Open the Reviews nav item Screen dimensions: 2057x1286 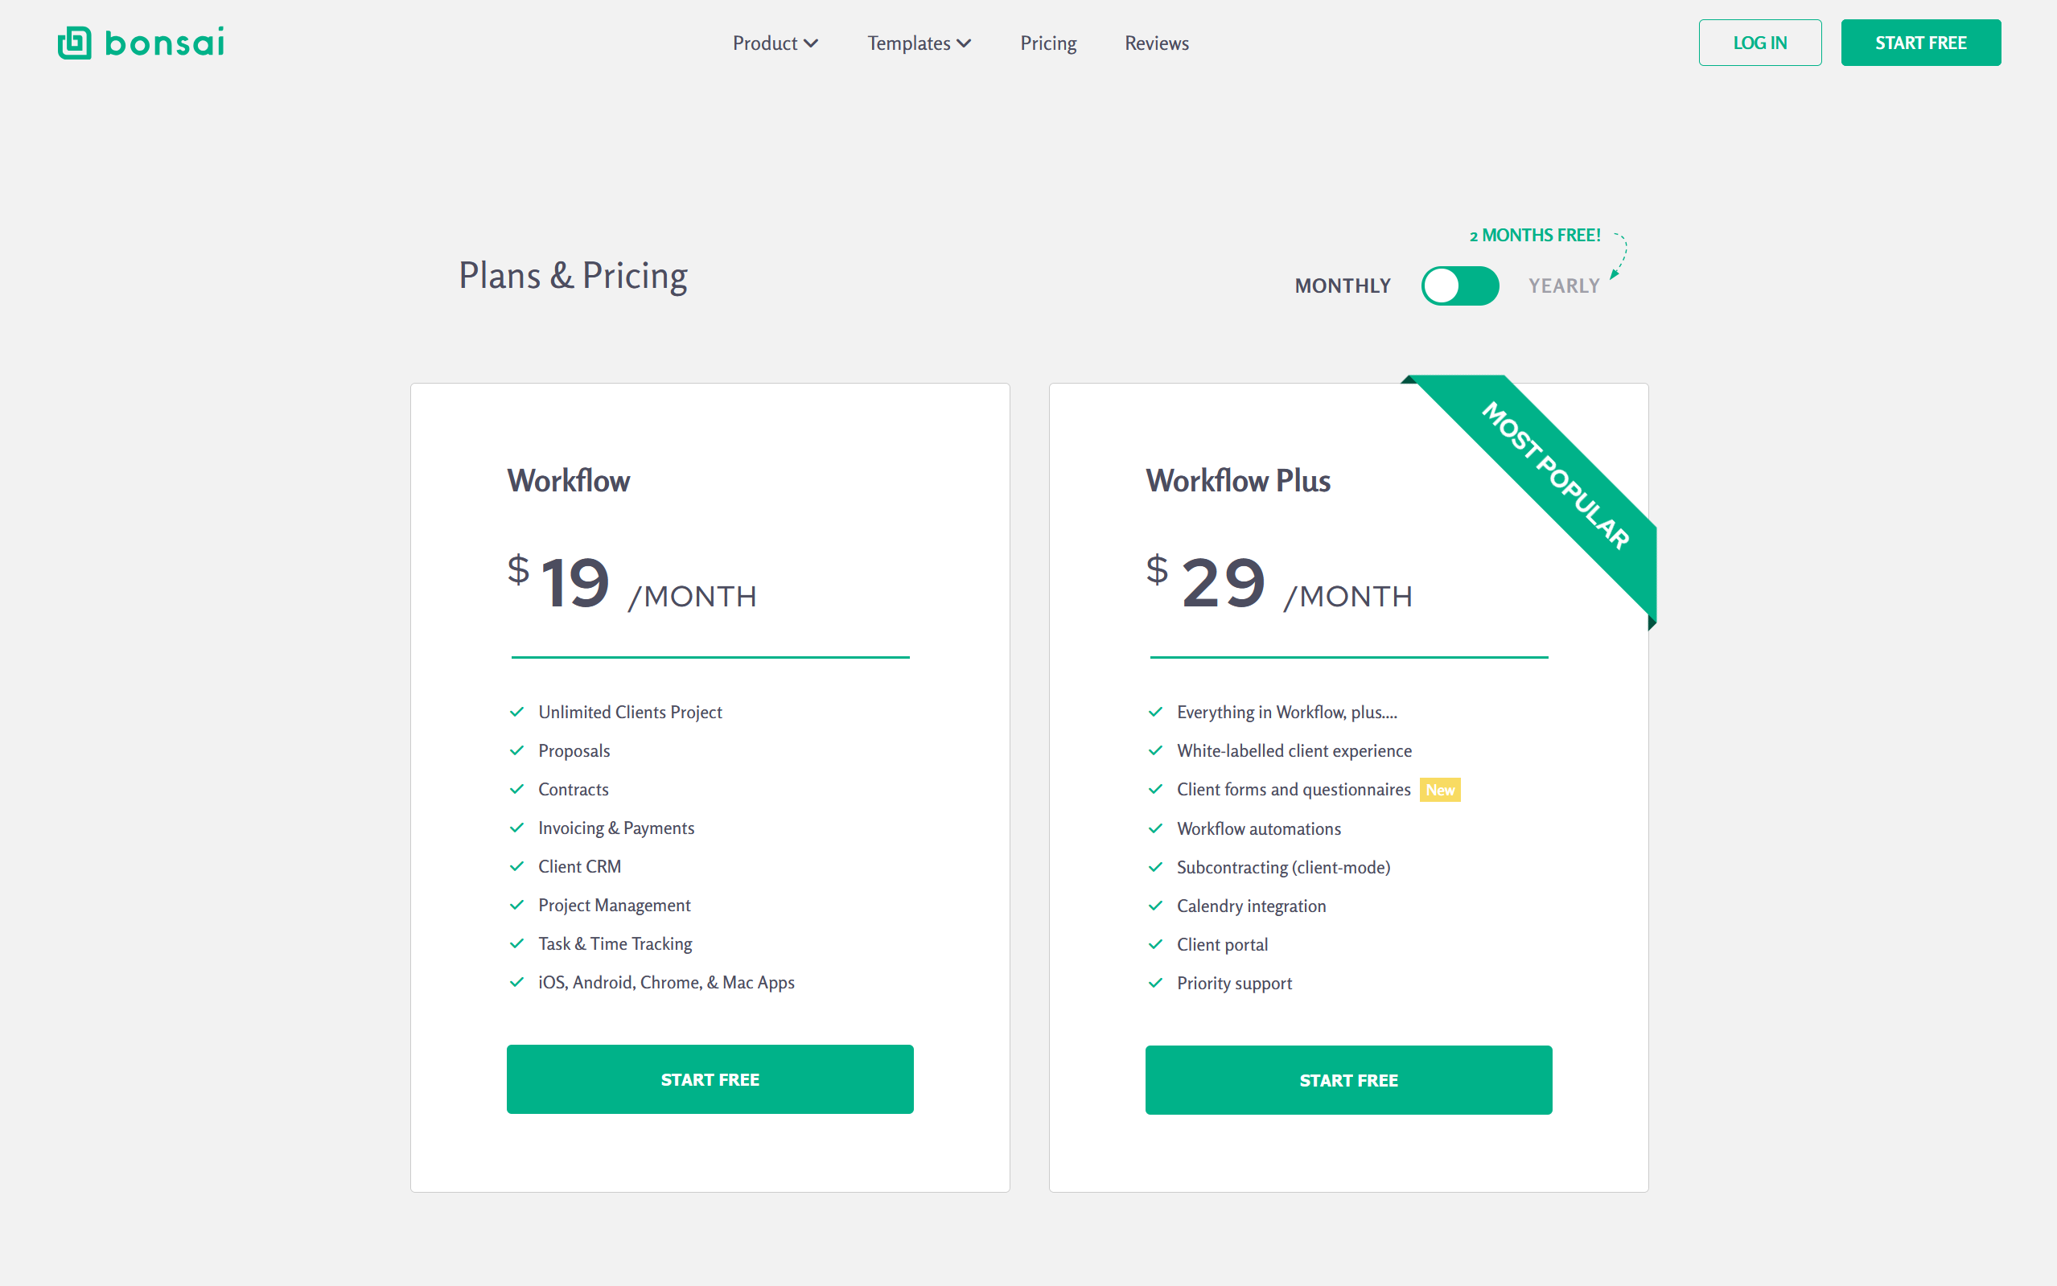(1156, 43)
